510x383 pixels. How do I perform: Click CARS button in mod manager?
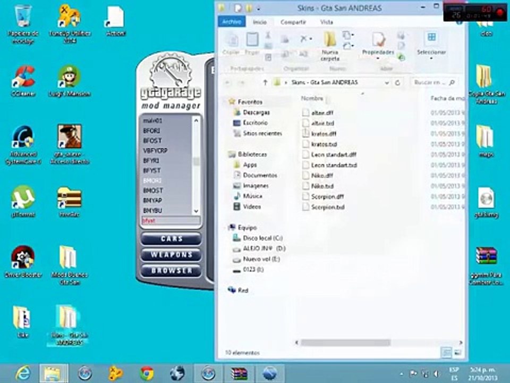pos(171,239)
